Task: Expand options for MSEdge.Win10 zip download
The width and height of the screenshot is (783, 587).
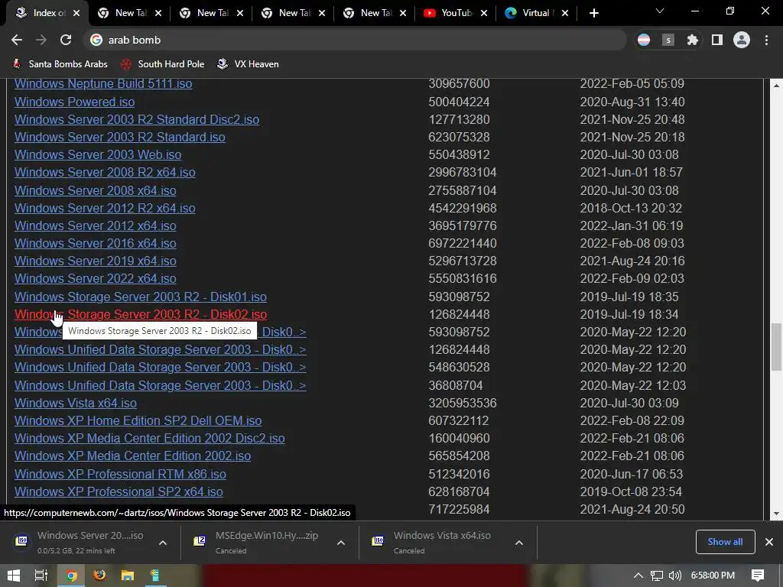Action: pos(341,543)
